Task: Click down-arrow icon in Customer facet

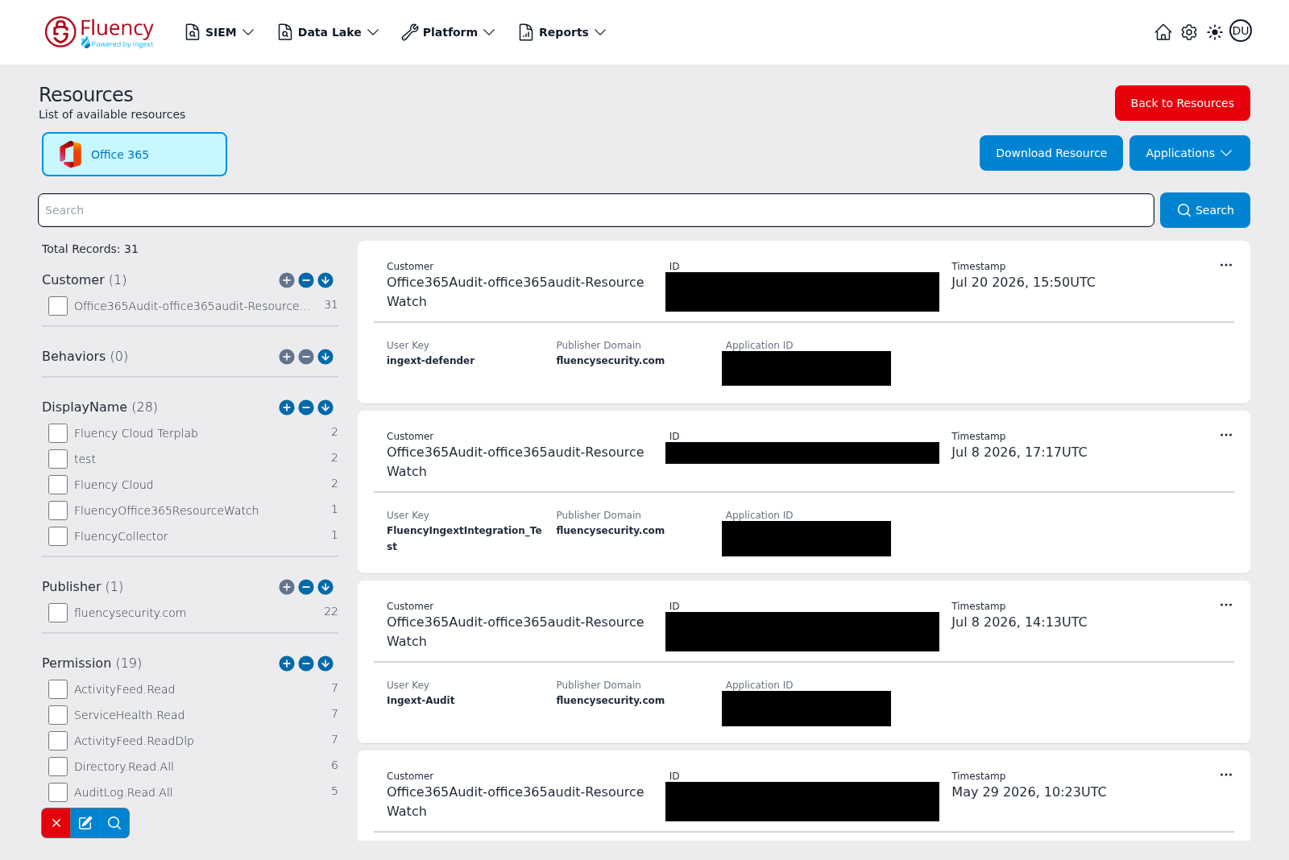Action: click(325, 280)
